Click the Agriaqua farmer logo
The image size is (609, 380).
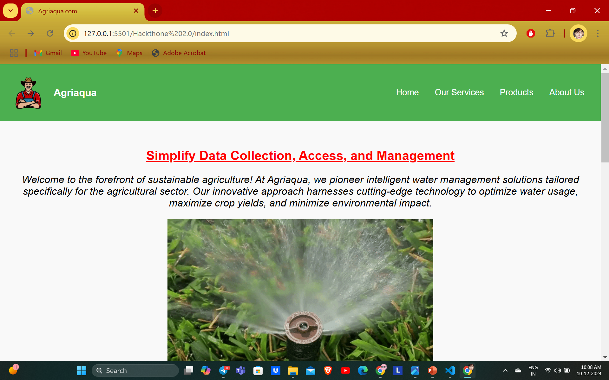pos(29,93)
